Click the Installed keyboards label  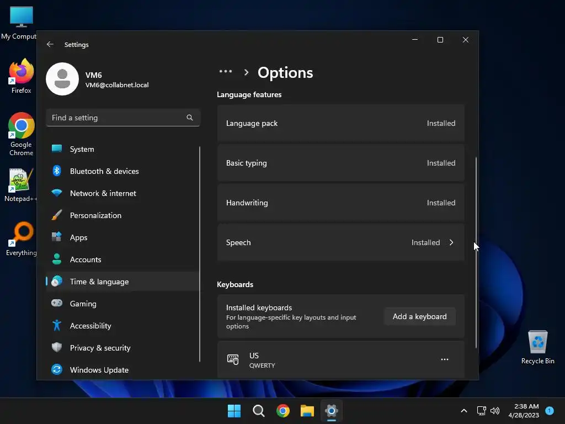coord(259,308)
